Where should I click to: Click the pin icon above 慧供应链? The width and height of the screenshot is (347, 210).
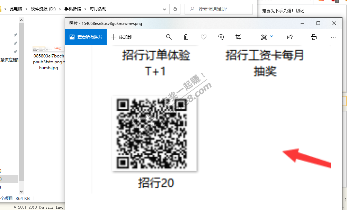[16, 52]
